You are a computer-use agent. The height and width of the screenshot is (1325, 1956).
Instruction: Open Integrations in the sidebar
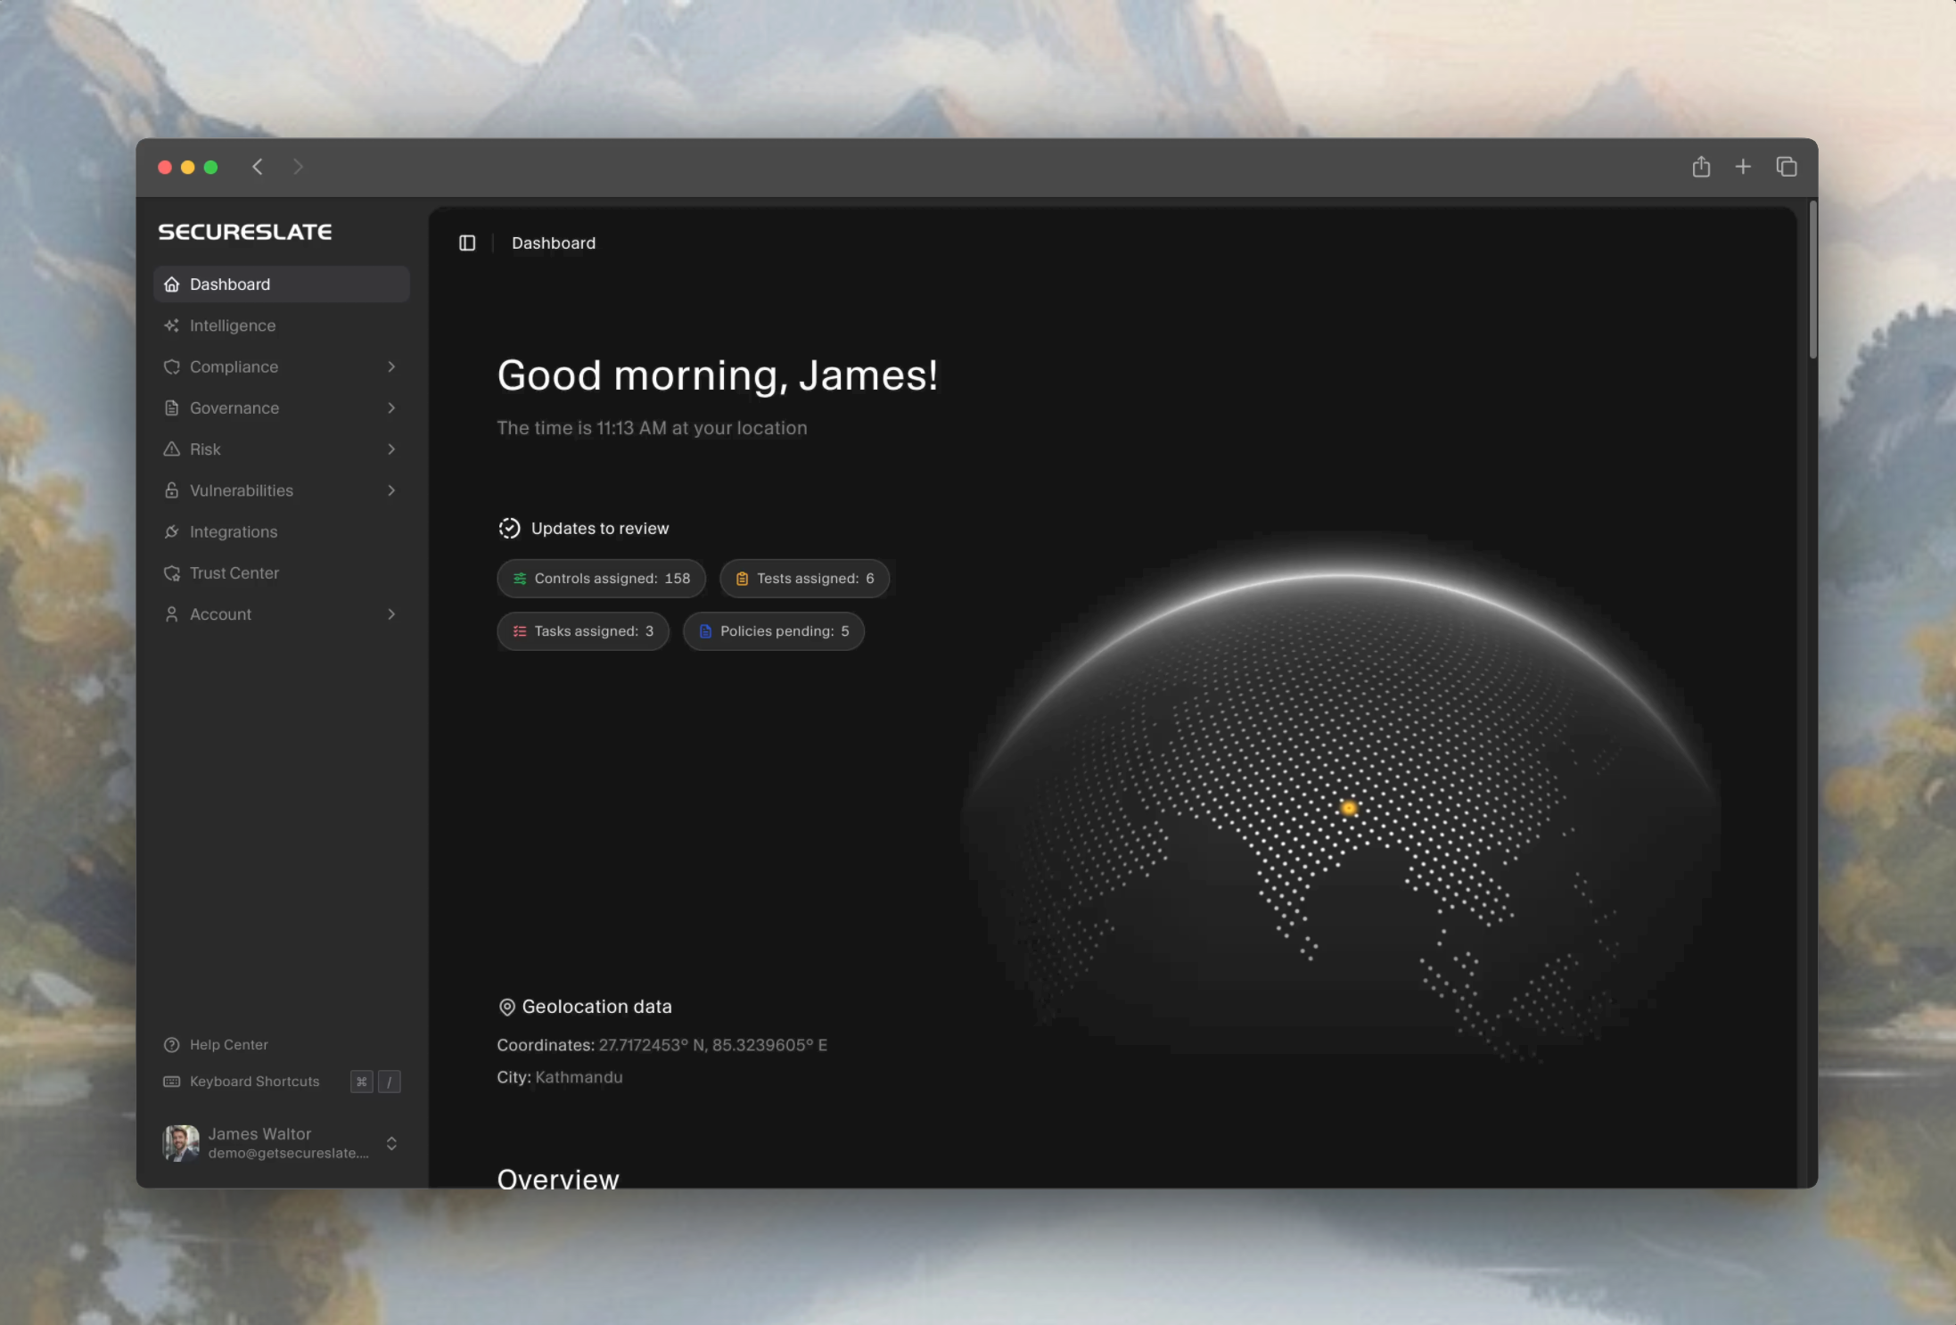(282, 531)
